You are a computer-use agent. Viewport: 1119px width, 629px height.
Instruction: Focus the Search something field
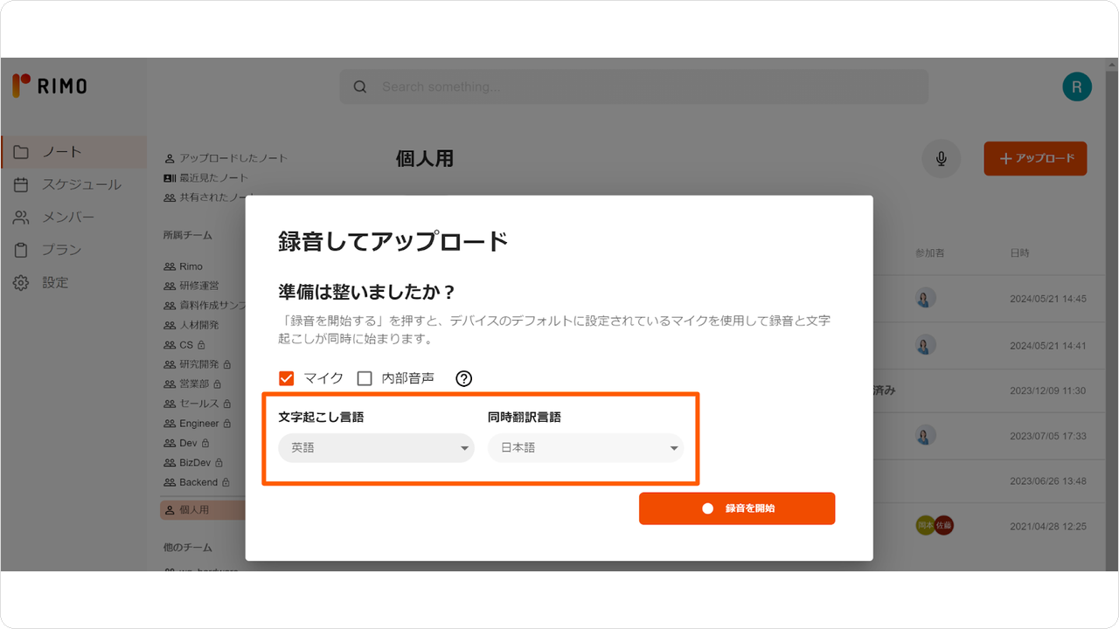[x=634, y=86]
